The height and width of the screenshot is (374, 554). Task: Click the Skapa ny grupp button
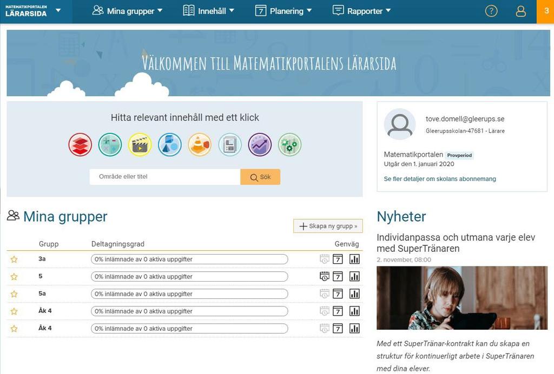(x=328, y=226)
